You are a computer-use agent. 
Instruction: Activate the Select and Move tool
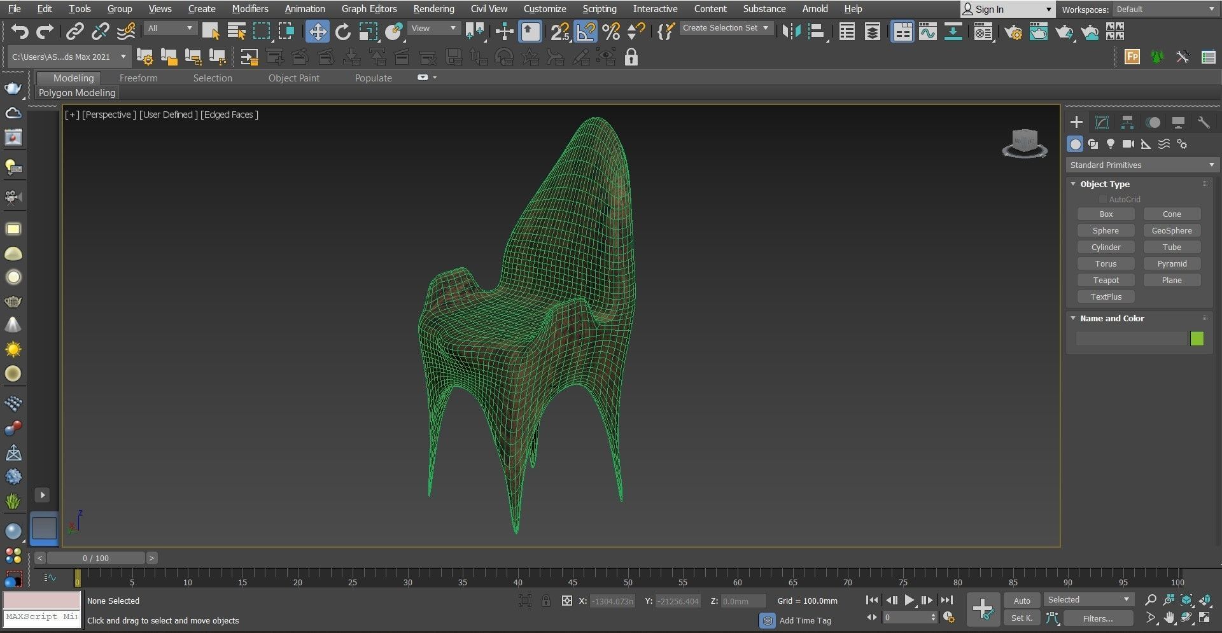317,31
